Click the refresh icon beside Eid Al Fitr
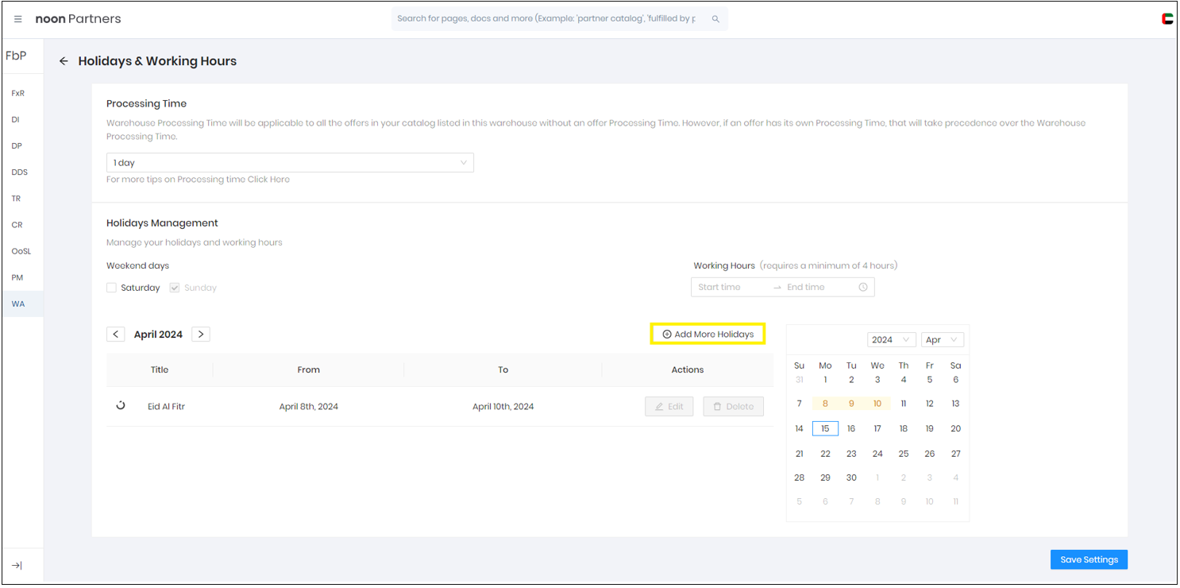Image resolution: width=1180 pixels, height=588 pixels. tap(121, 405)
